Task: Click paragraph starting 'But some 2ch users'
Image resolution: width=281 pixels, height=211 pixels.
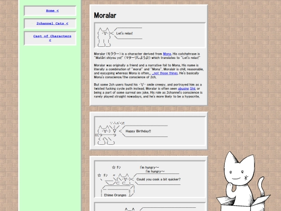Action: [148, 91]
